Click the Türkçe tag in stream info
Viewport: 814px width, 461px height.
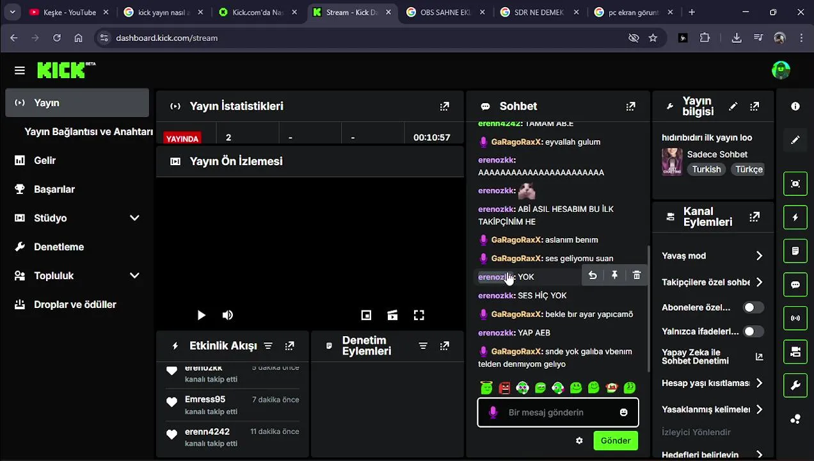[748, 169]
